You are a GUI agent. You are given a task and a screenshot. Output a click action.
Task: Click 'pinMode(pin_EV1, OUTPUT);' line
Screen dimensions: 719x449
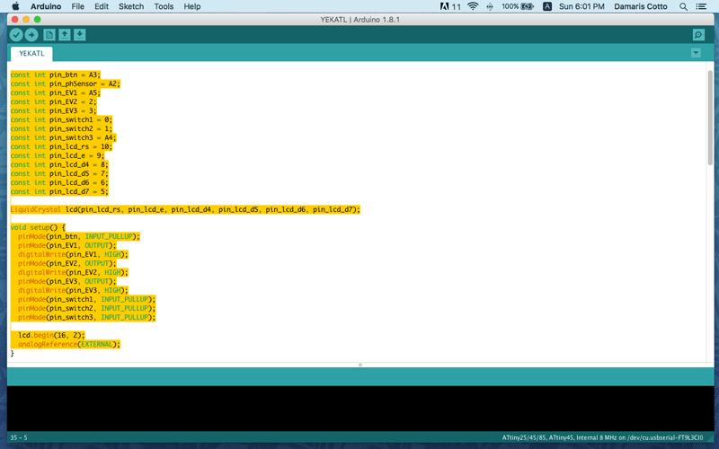[x=67, y=245]
